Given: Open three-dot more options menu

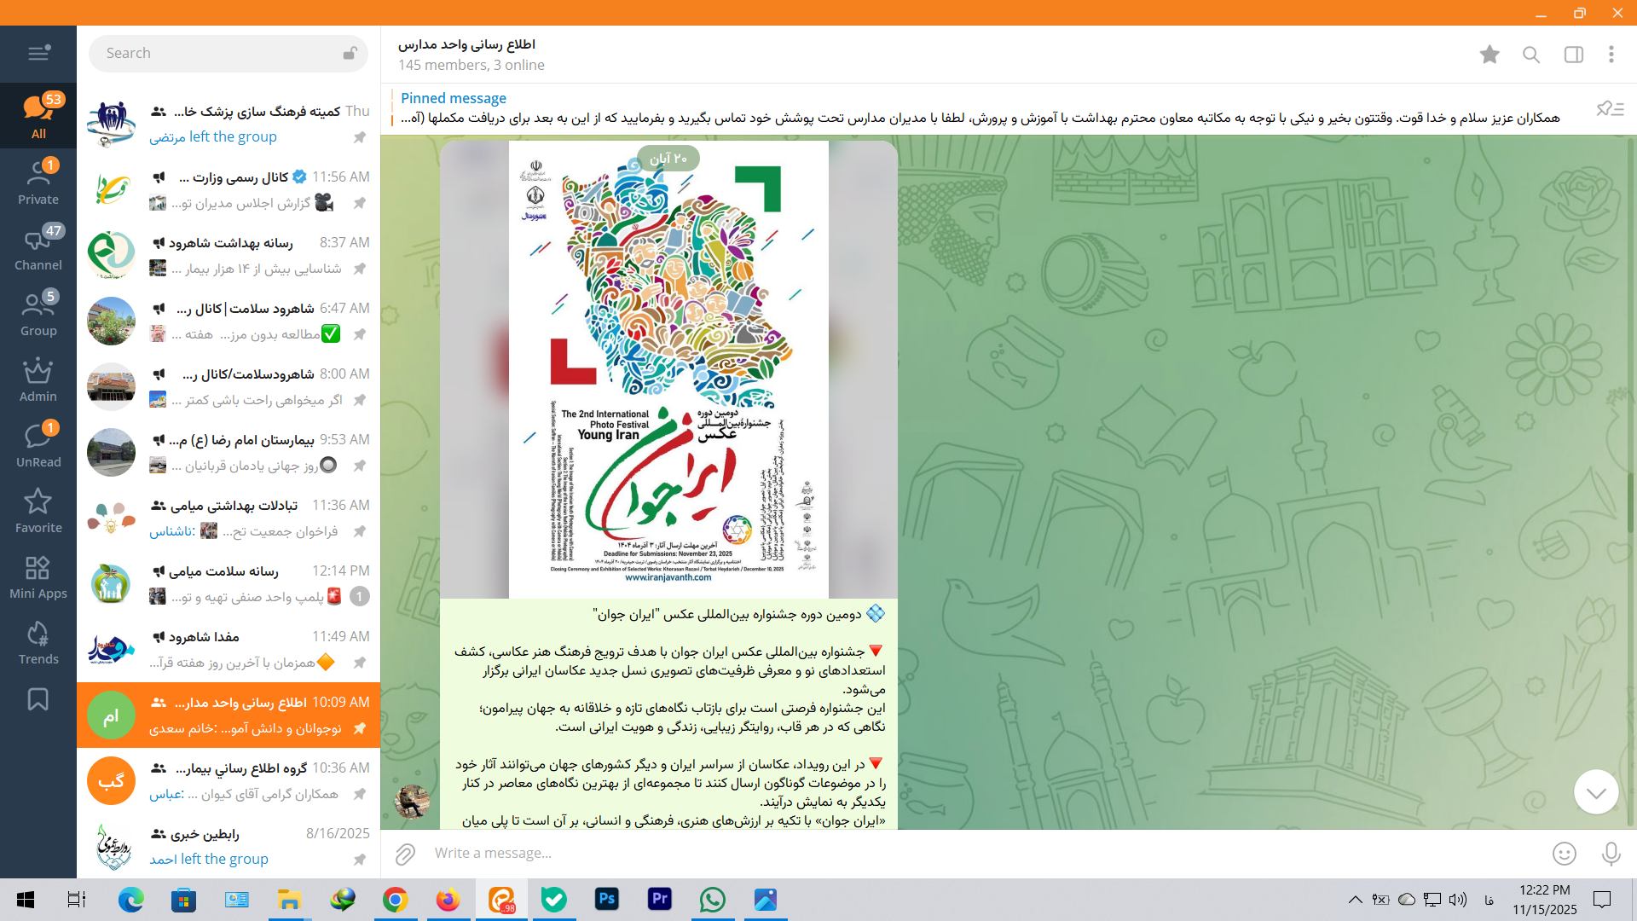Looking at the screenshot, I should [x=1611, y=55].
